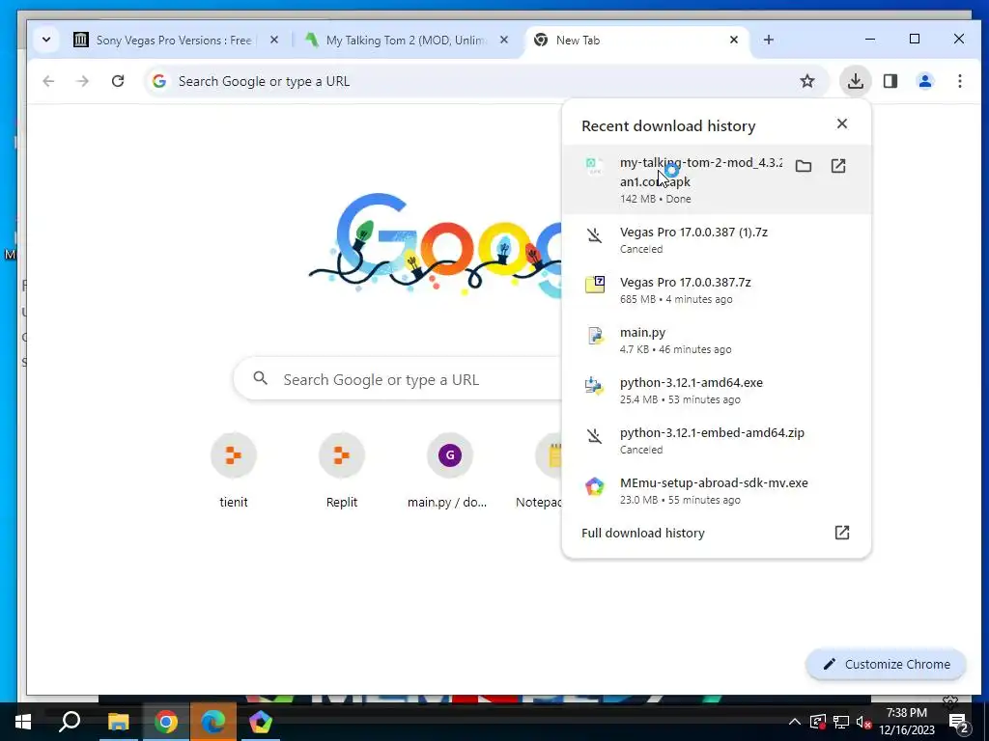The height and width of the screenshot is (741, 989).
Task: Go back with the back arrow
Action: click(x=48, y=81)
